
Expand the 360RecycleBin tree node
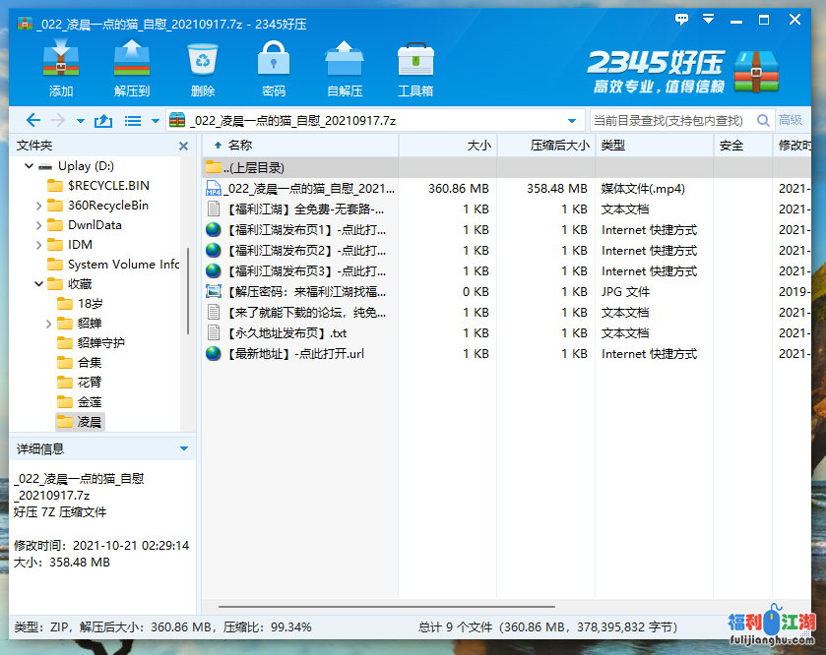[x=38, y=206]
